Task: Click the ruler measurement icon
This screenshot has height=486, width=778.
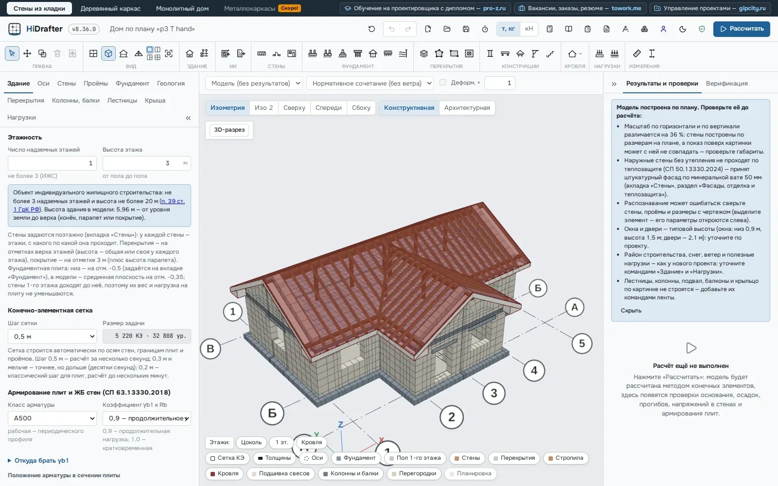Action: [x=637, y=53]
